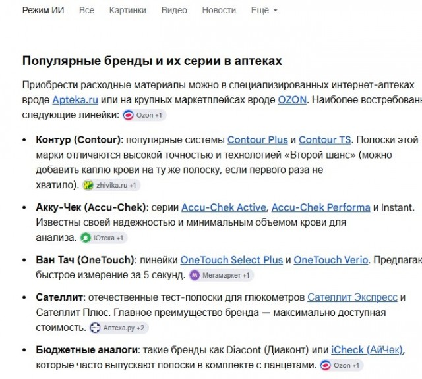Open the Сателлит Экспресс link

pos(352,297)
